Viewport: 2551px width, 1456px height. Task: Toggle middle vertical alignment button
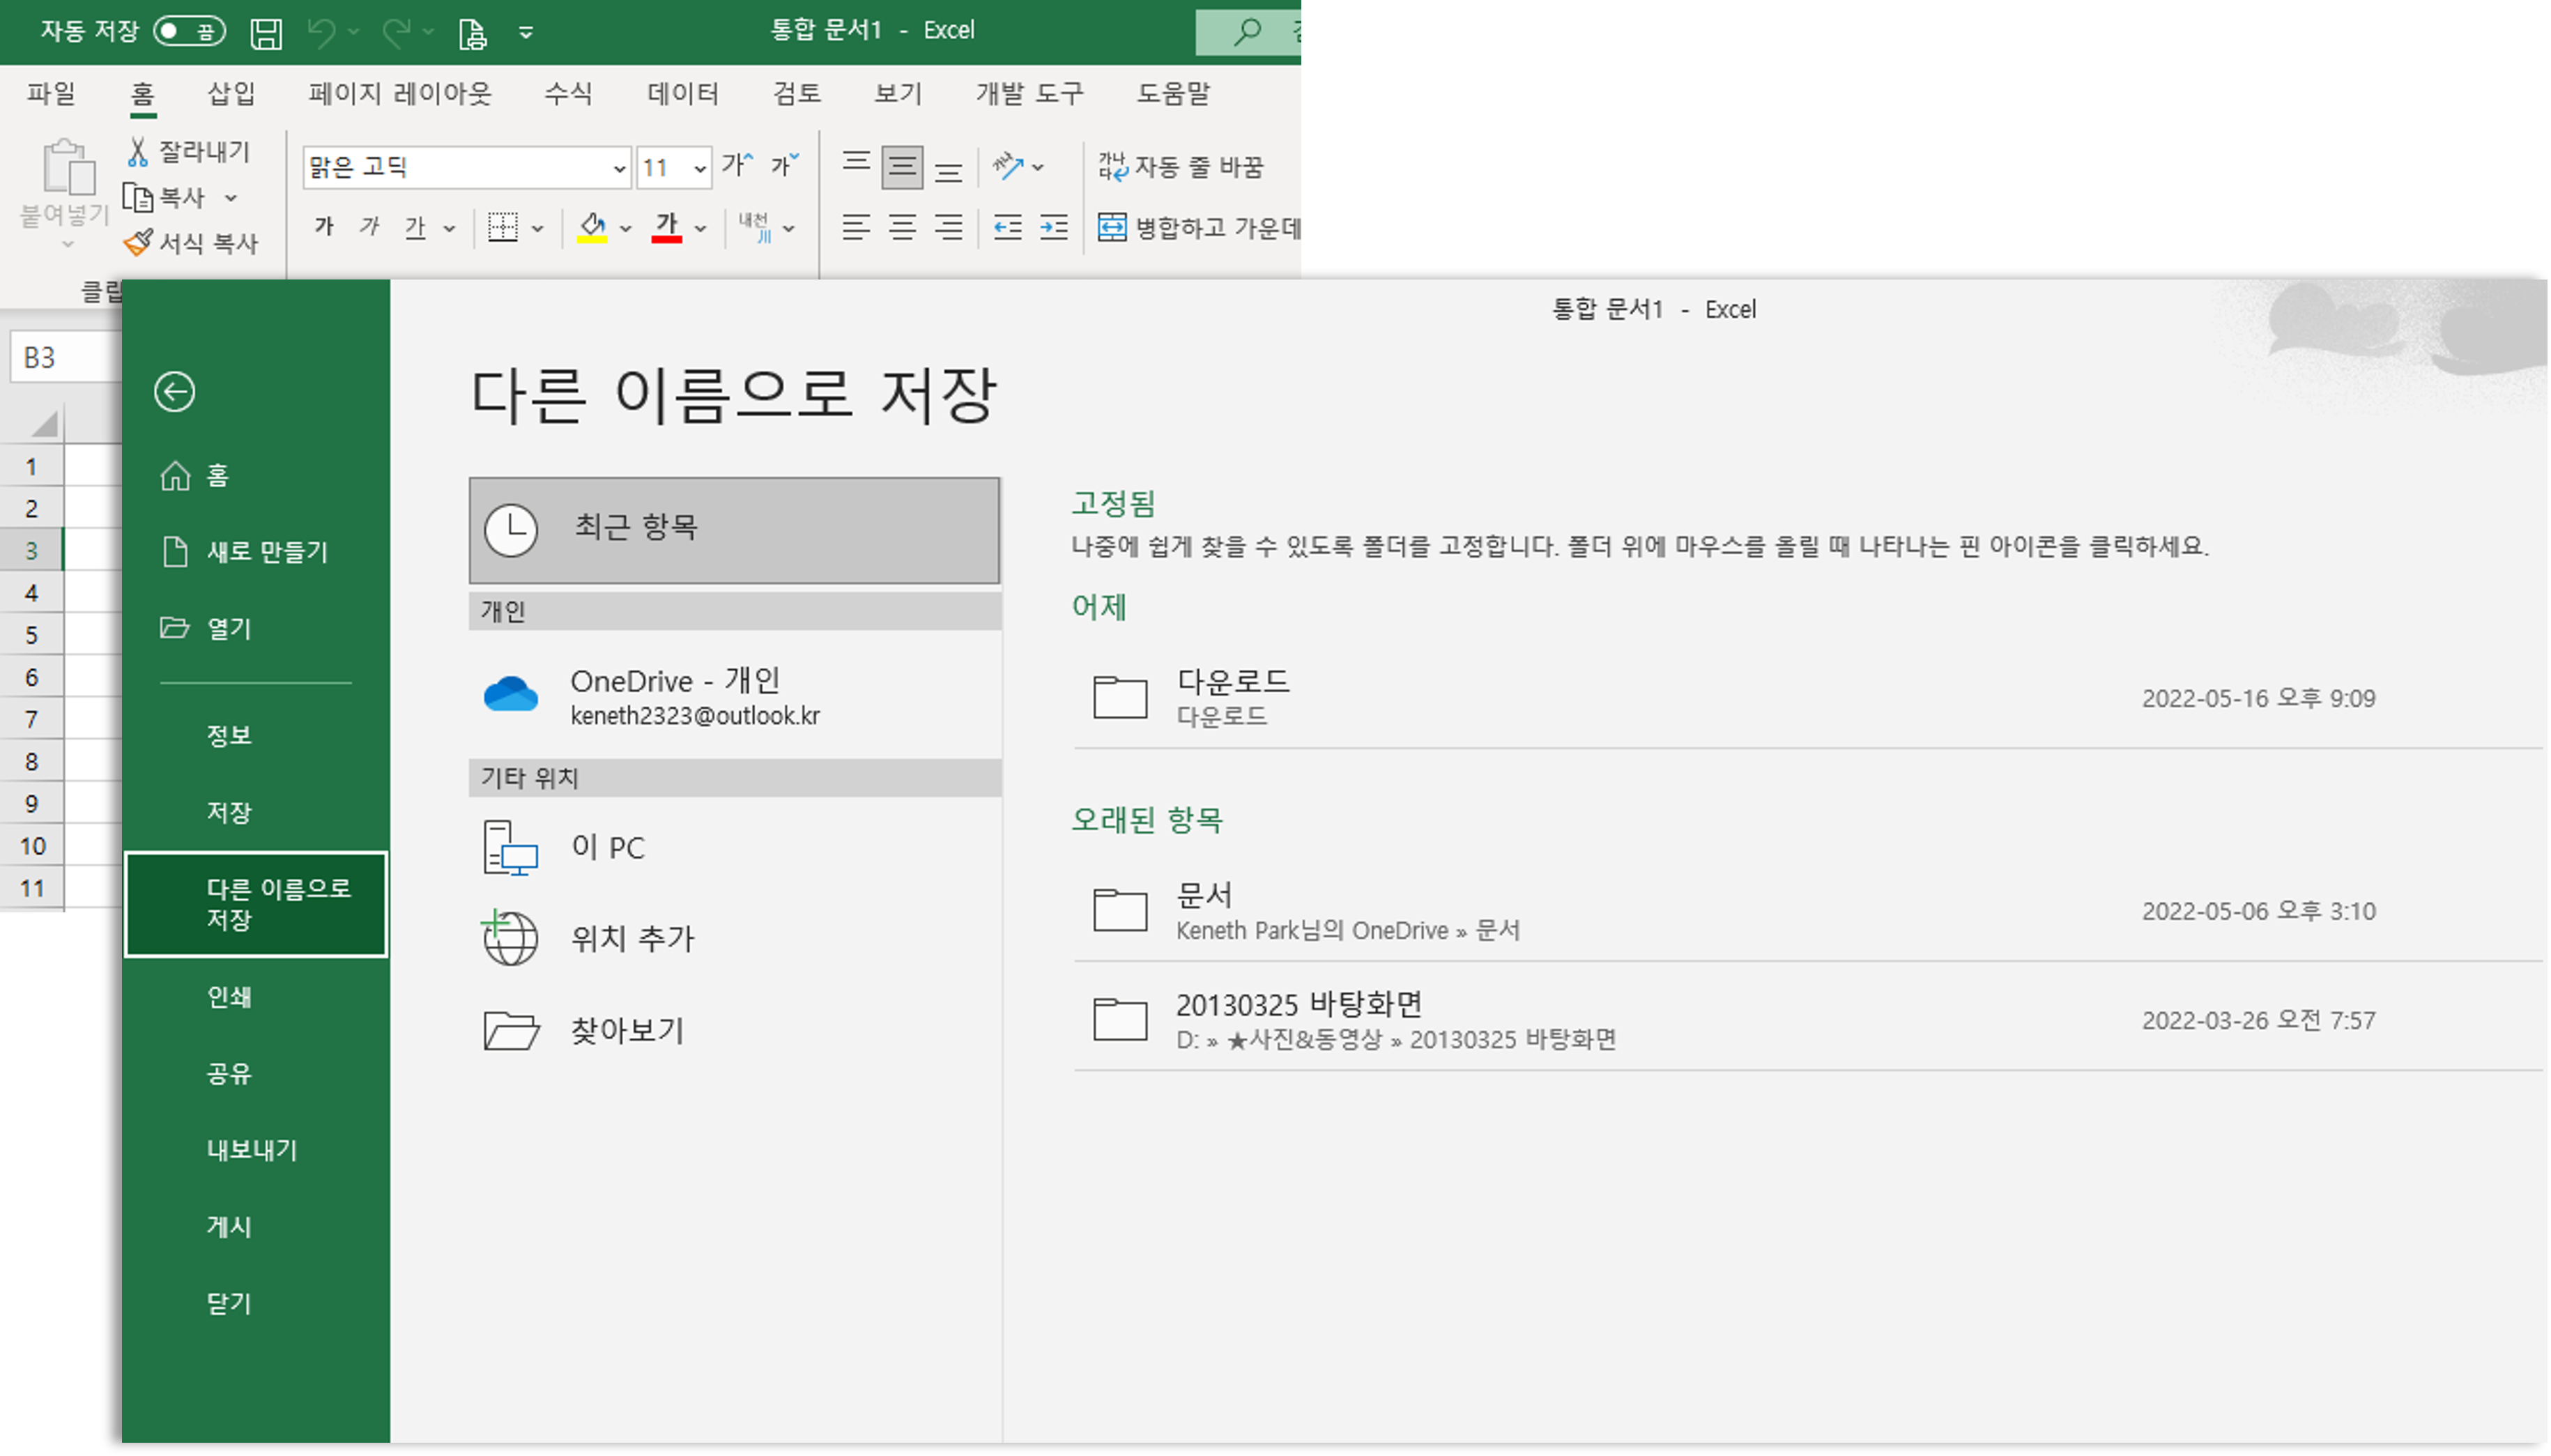coord(902,167)
